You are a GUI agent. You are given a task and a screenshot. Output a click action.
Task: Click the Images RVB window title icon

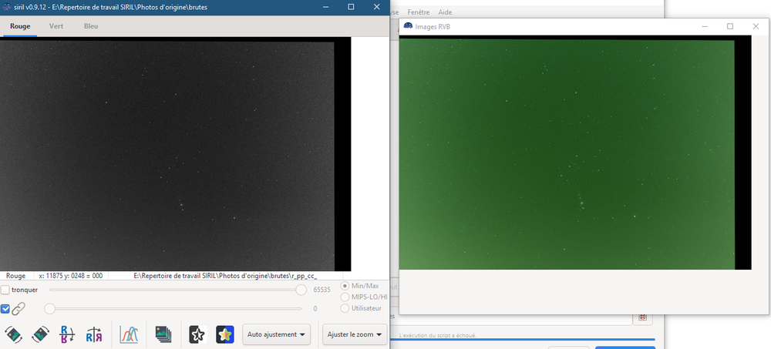408,26
